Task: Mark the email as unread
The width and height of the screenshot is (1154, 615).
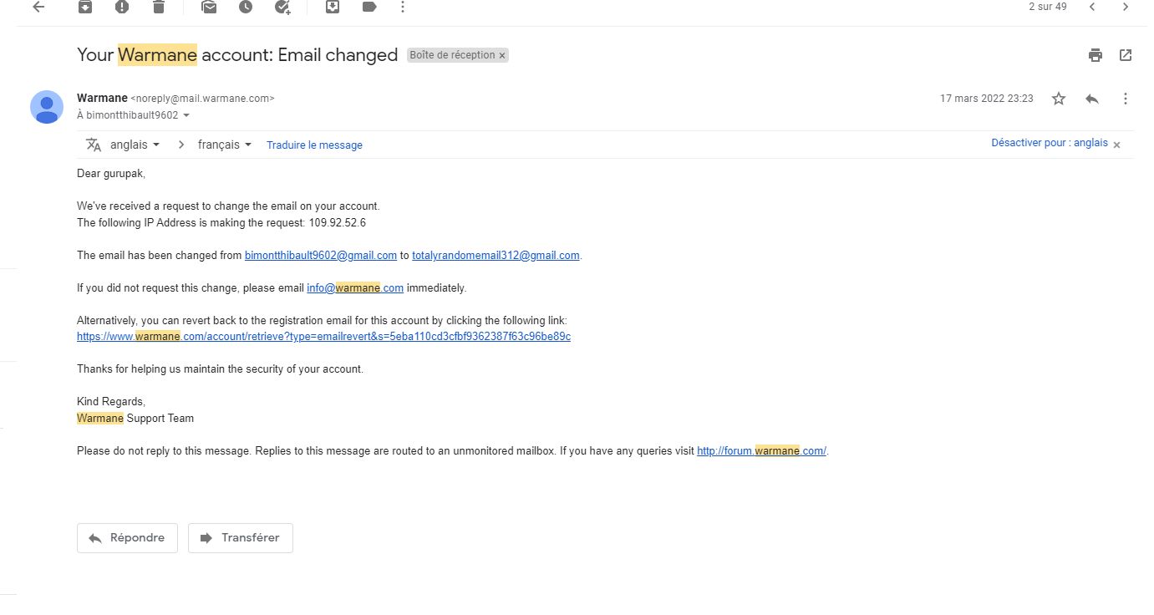Action: point(209,7)
